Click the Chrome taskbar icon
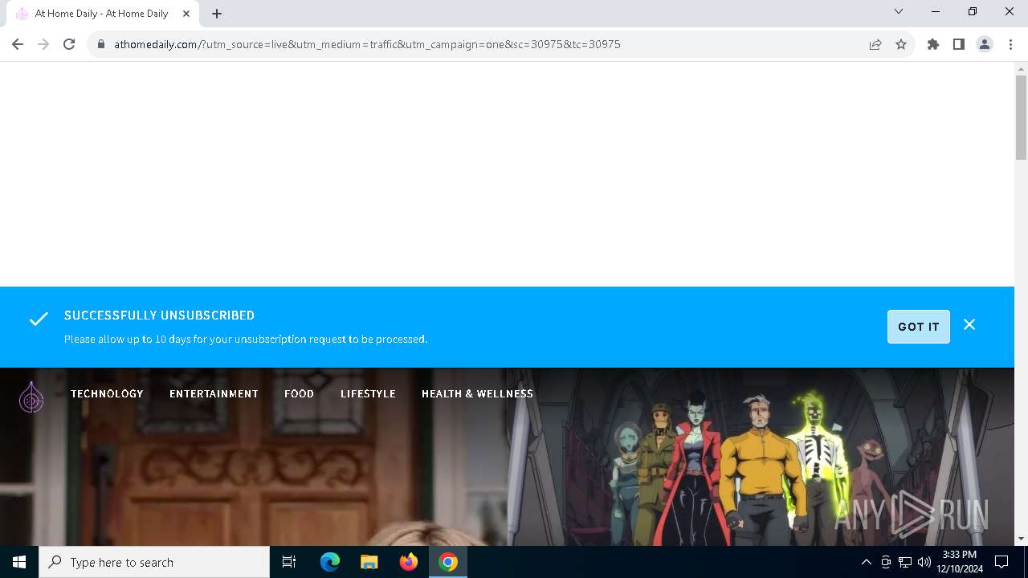This screenshot has height=578, width=1028. [x=448, y=562]
